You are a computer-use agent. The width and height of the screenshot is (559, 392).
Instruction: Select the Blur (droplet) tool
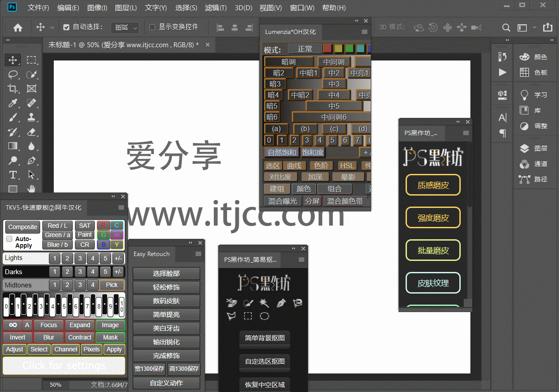point(31,146)
